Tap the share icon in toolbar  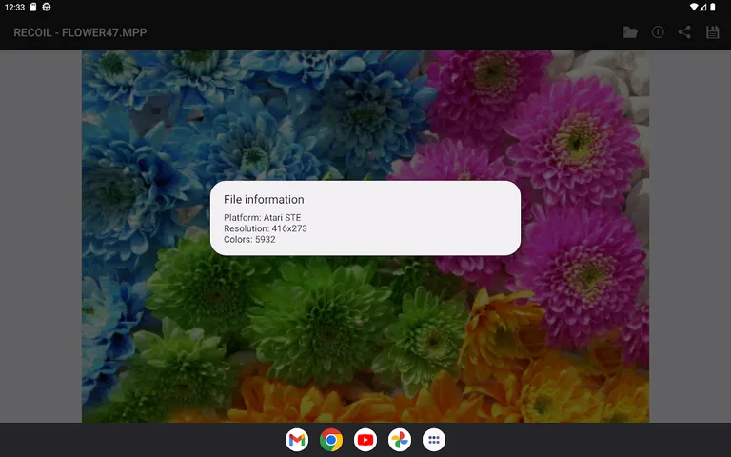pos(684,32)
